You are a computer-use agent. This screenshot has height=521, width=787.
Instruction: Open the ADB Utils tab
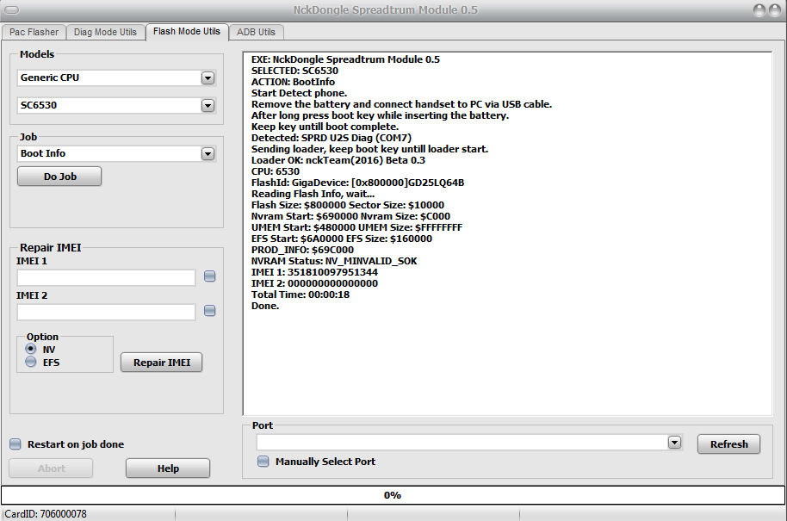pos(256,32)
